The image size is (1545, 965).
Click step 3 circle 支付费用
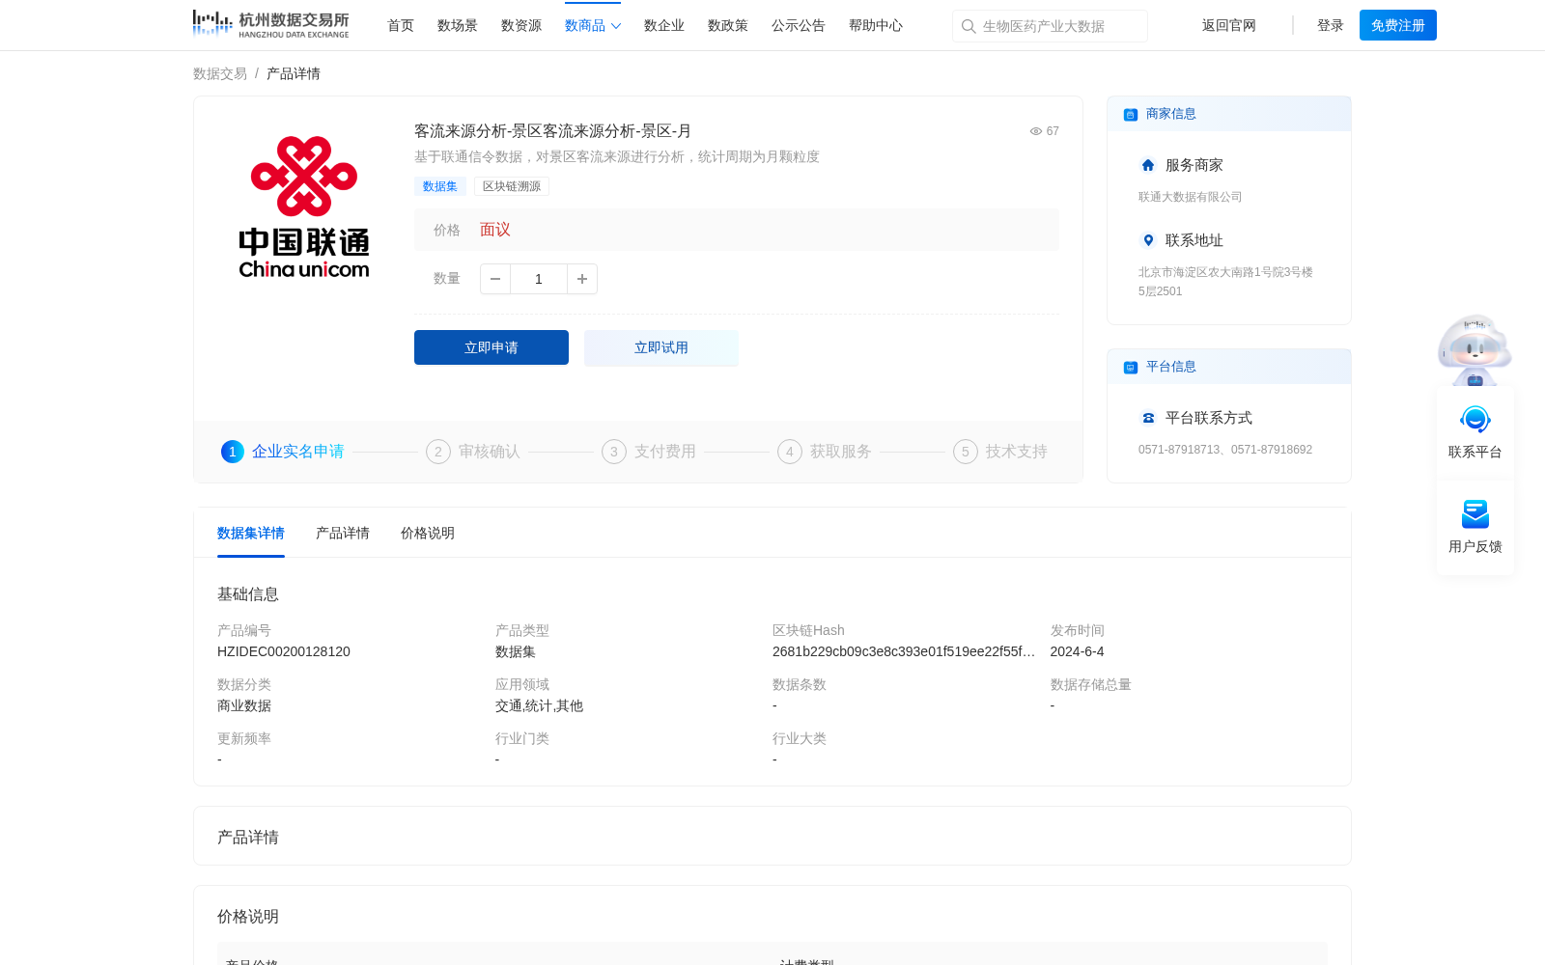[x=614, y=452]
